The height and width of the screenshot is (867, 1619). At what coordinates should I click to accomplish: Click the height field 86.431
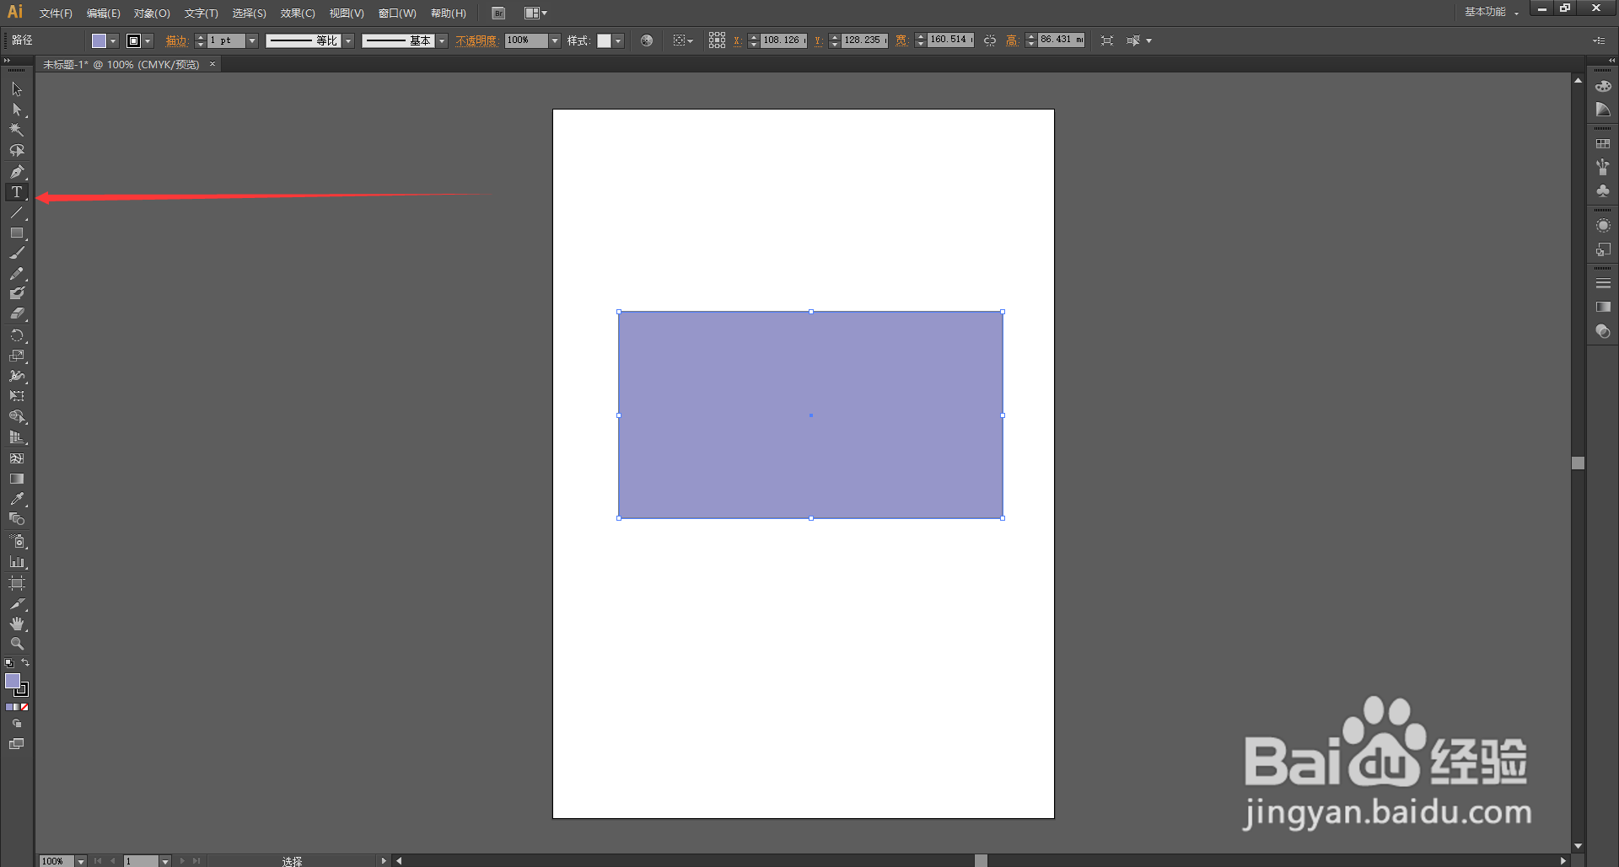click(1062, 40)
